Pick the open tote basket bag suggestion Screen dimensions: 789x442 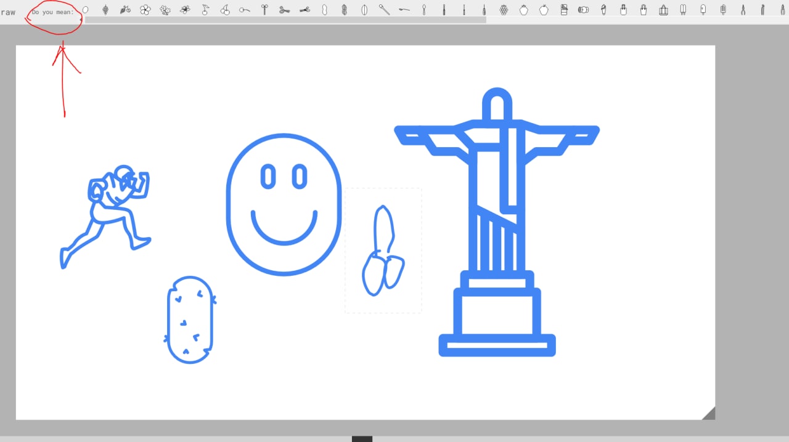[x=663, y=10]
